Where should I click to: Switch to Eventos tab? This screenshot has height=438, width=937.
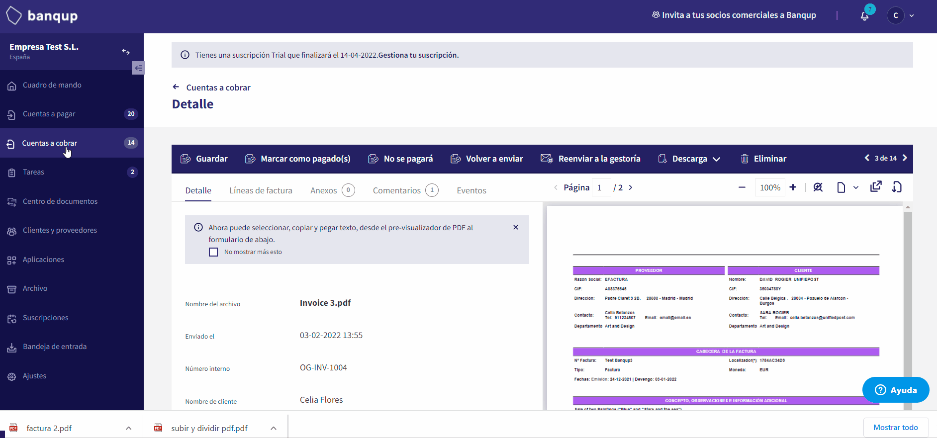pos(471,190)
